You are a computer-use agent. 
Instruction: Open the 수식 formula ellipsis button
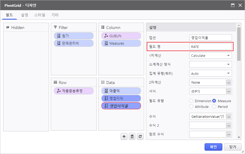[228, 116]
